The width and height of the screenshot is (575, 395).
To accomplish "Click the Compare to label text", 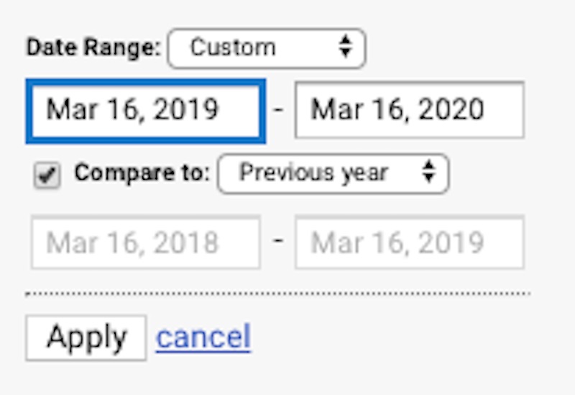I will [142, 173].
